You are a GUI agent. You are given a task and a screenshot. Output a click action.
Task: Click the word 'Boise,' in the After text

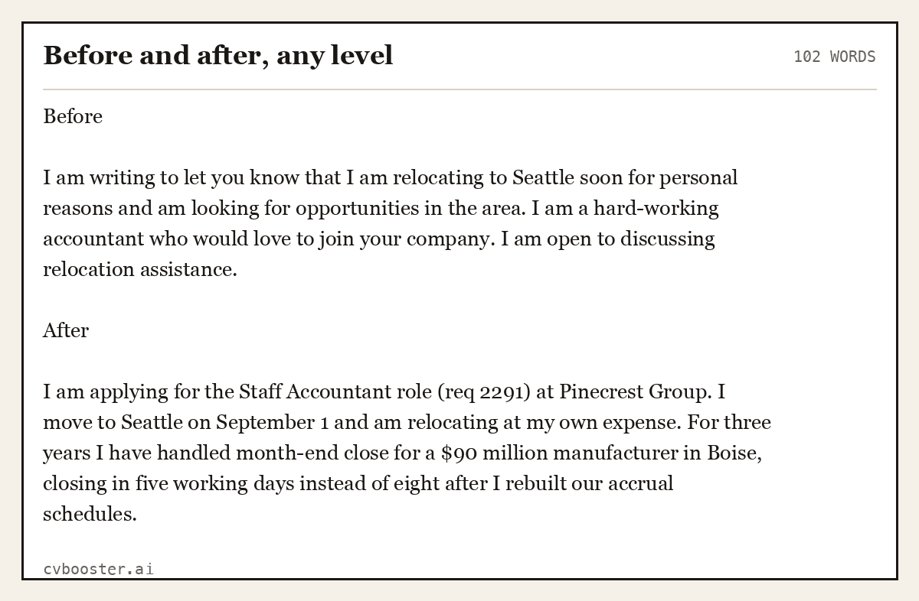pos(734,453)
